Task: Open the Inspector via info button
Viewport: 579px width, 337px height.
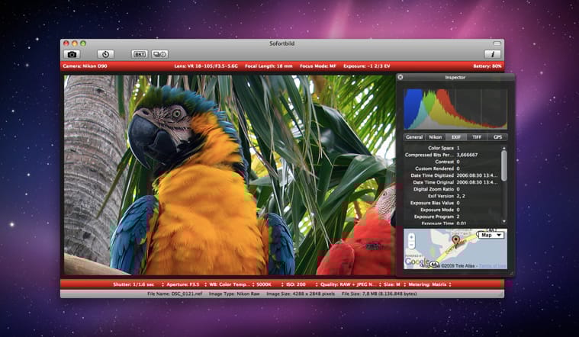Action: pyautogui.click(x=492, y=54)
